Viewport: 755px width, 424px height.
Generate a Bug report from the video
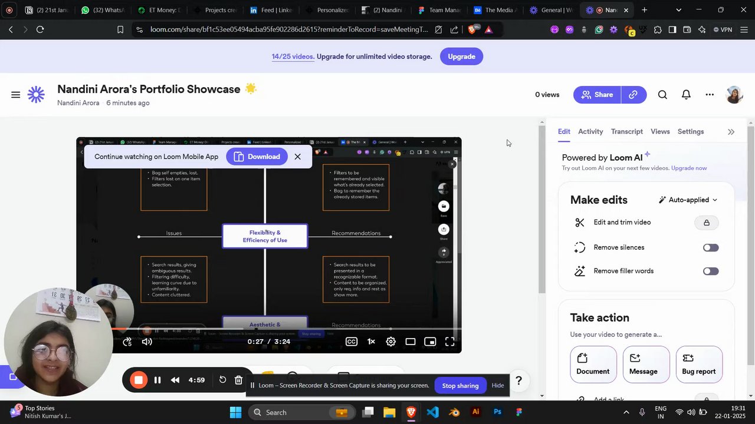699,365
